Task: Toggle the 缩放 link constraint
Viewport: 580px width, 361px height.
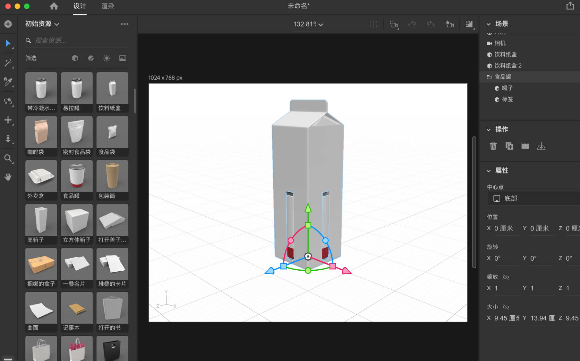Action: pos(506,277)
